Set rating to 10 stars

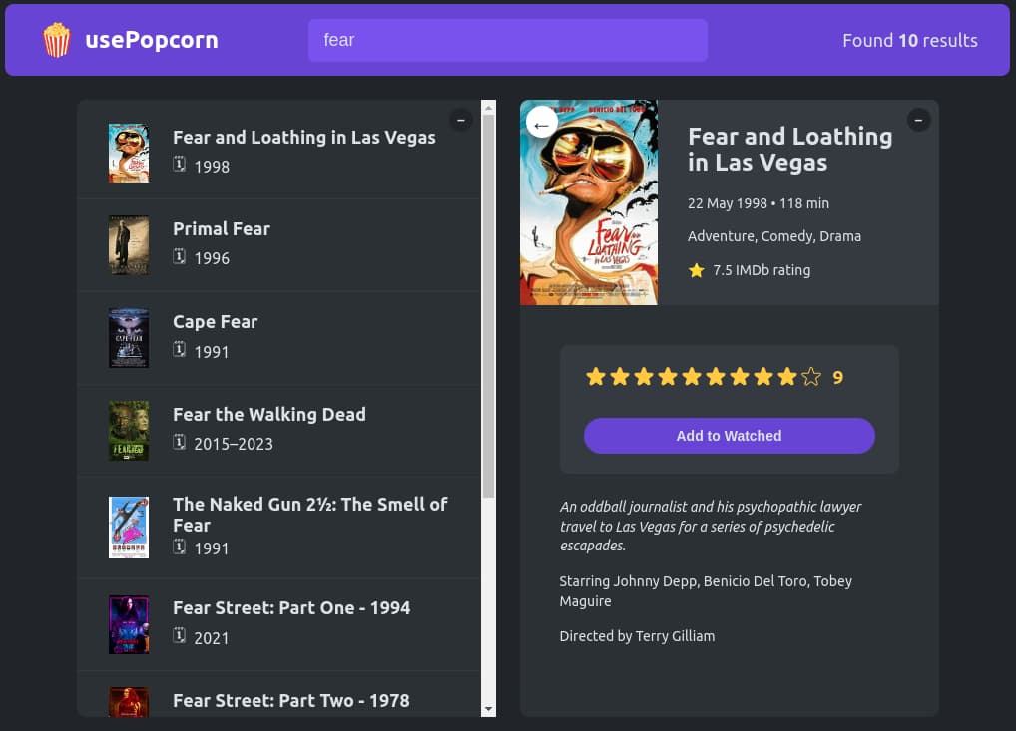[811, 377]
